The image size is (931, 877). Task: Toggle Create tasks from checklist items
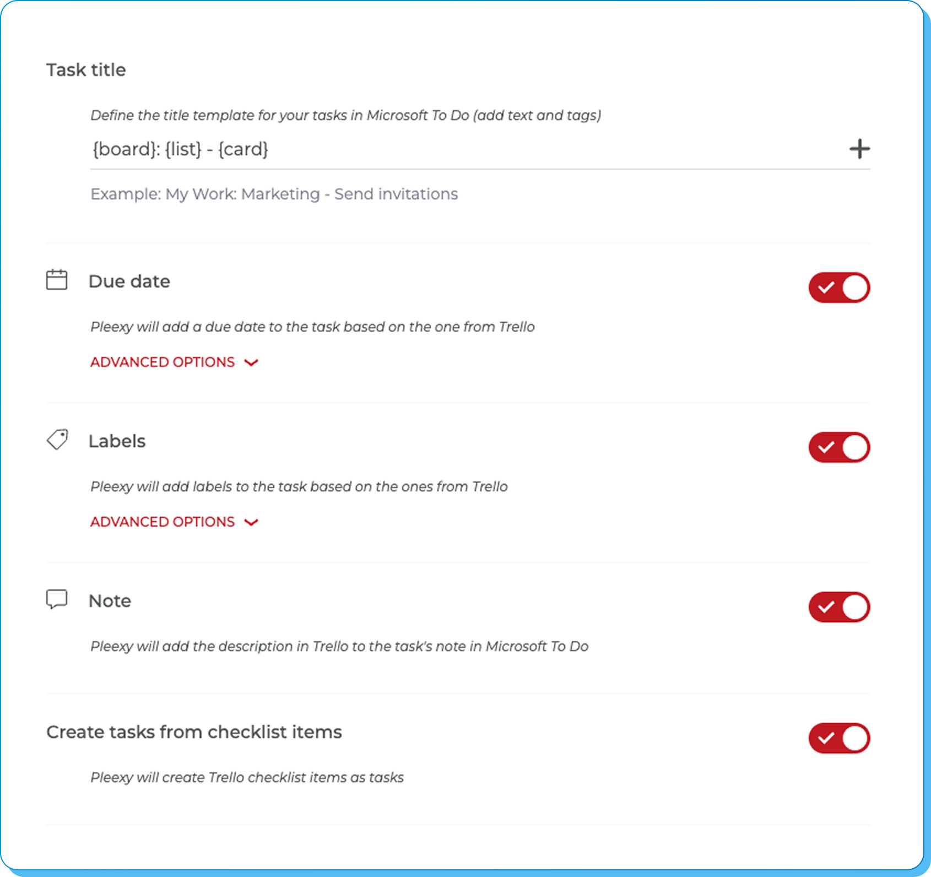(839, 738)
